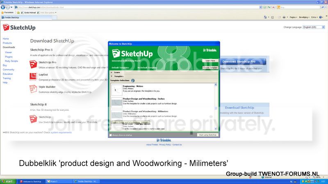Click the compatibility view icon
328x184 pixels.
pos(265,7)
